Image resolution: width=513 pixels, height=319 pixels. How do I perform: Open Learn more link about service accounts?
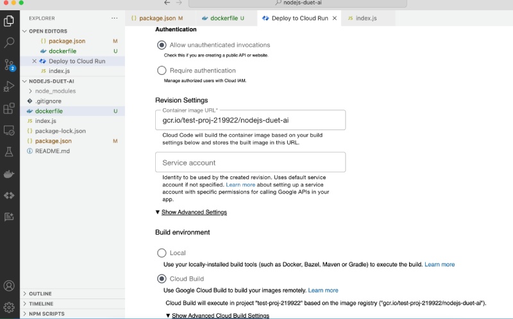[x=240, y=184]
